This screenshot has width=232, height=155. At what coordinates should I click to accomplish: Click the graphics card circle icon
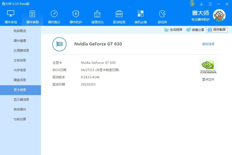(59, 44)
